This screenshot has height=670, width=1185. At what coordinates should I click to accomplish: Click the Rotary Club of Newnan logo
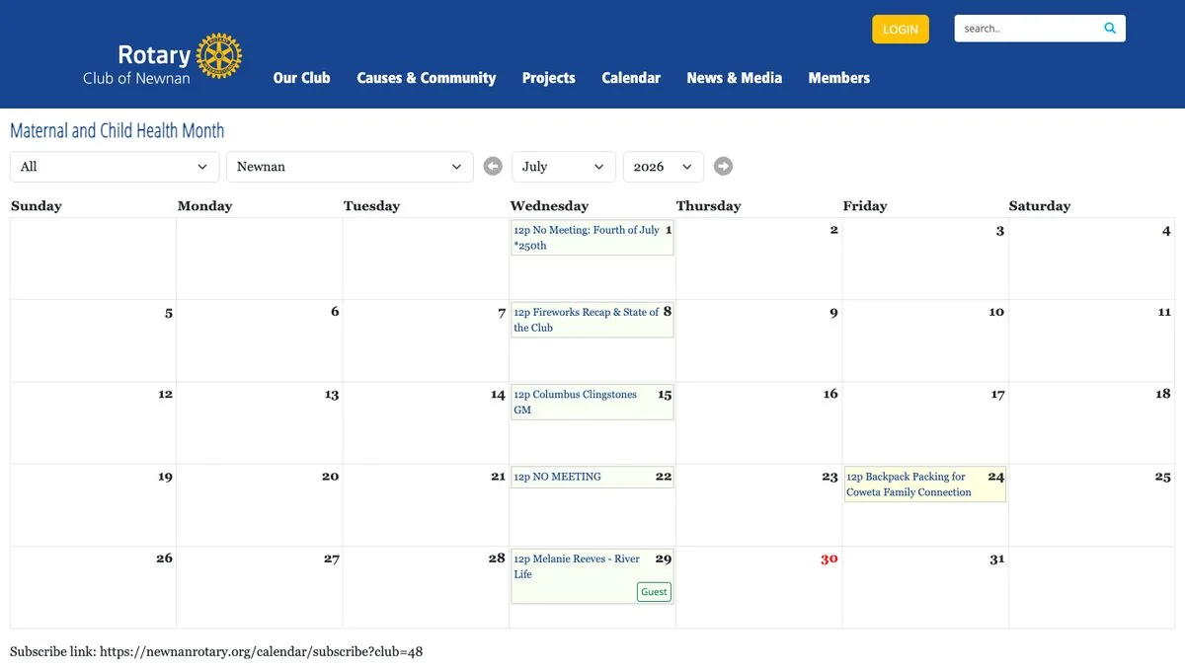pos(162,59)
